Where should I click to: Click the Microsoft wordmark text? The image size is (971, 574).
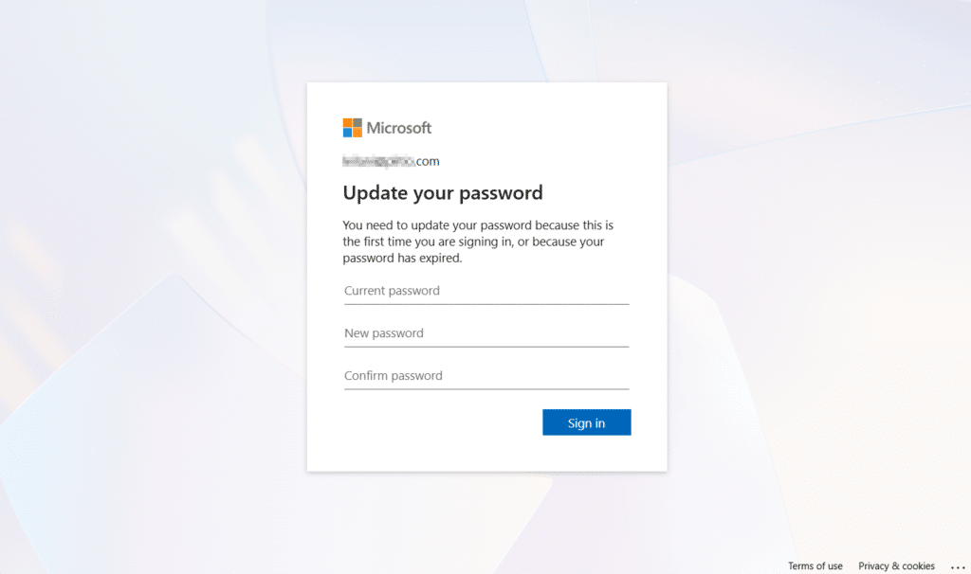tap(399, 128)
